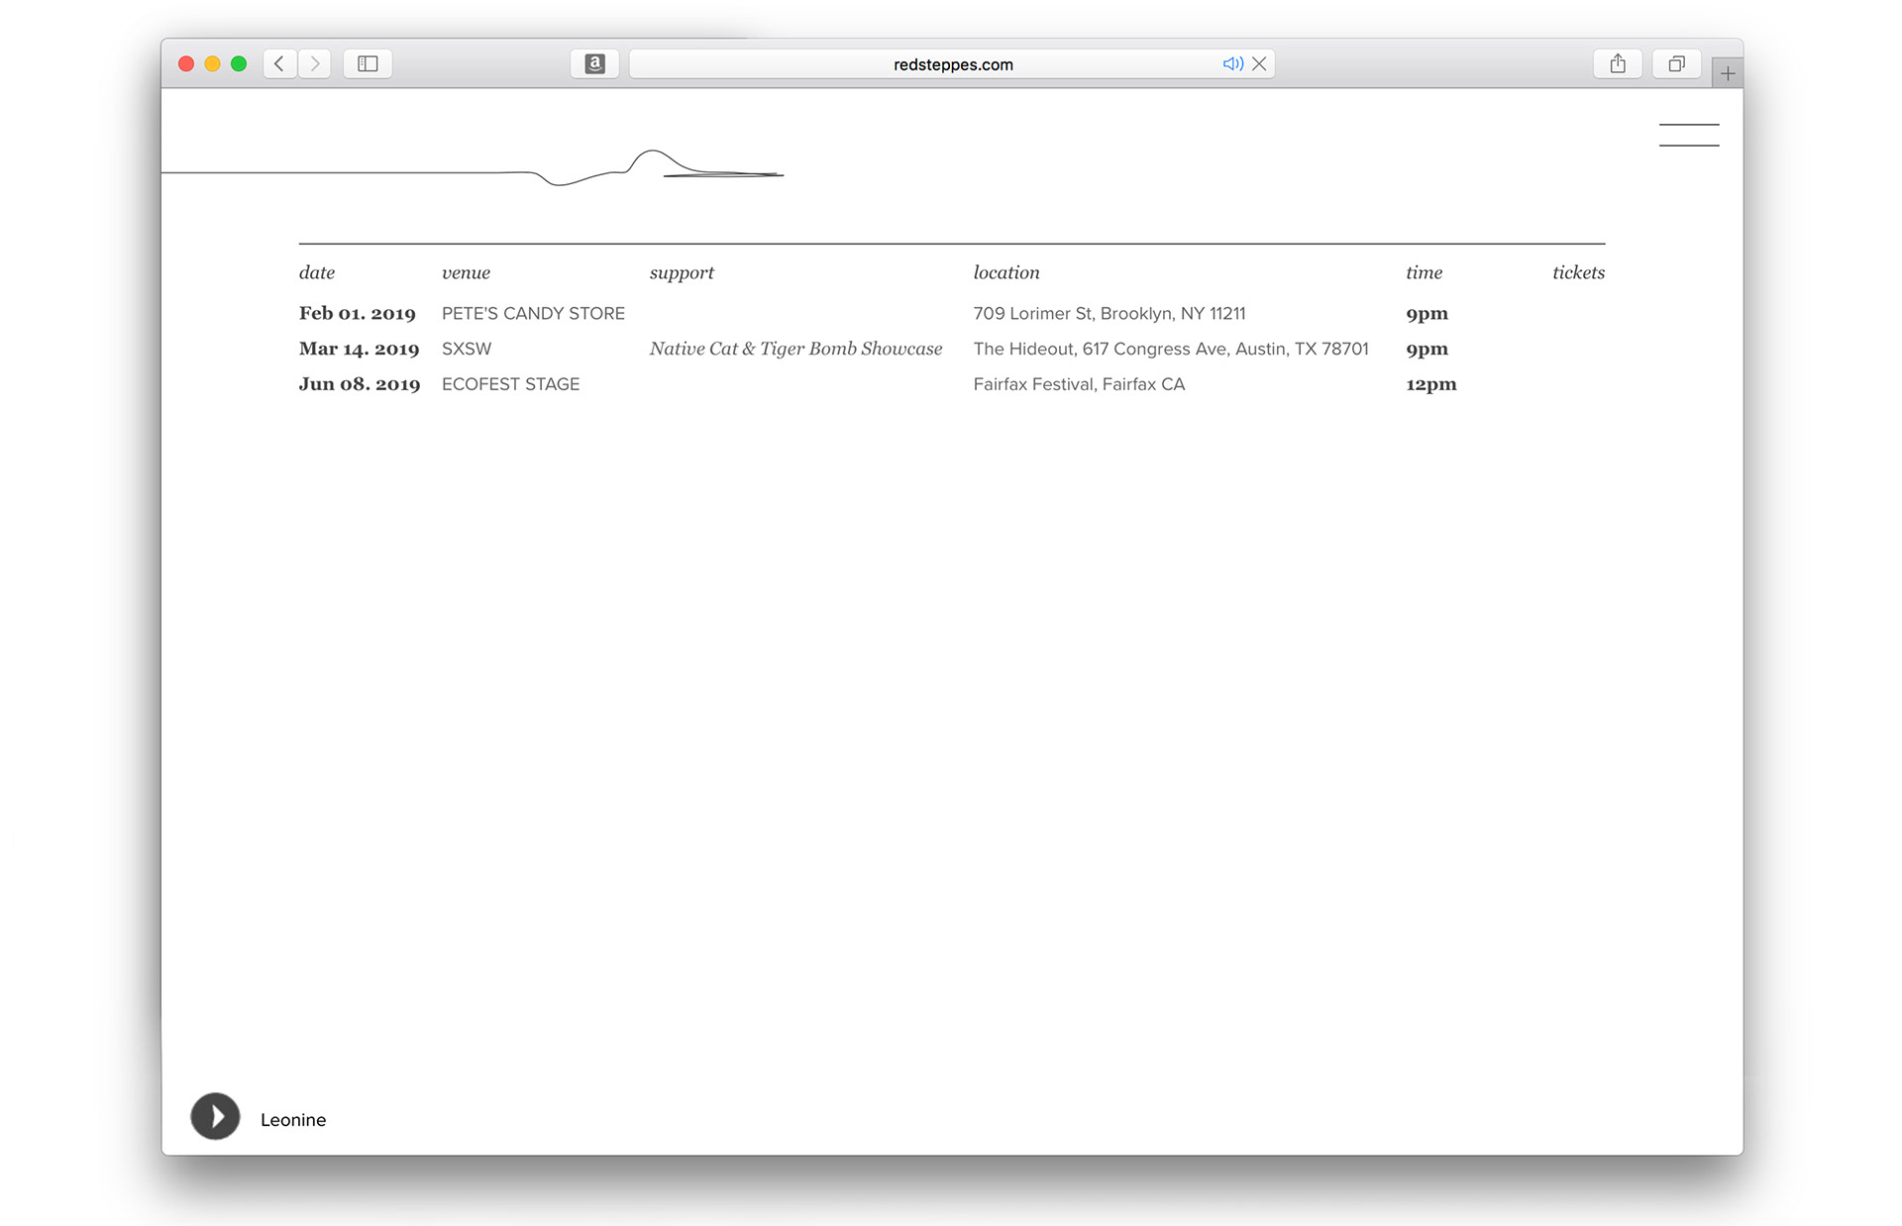This screenshot has width=1902, height=1226.
Task: Click the 709 Lorimer St Brooklyn address
Action: (1109, 313)
